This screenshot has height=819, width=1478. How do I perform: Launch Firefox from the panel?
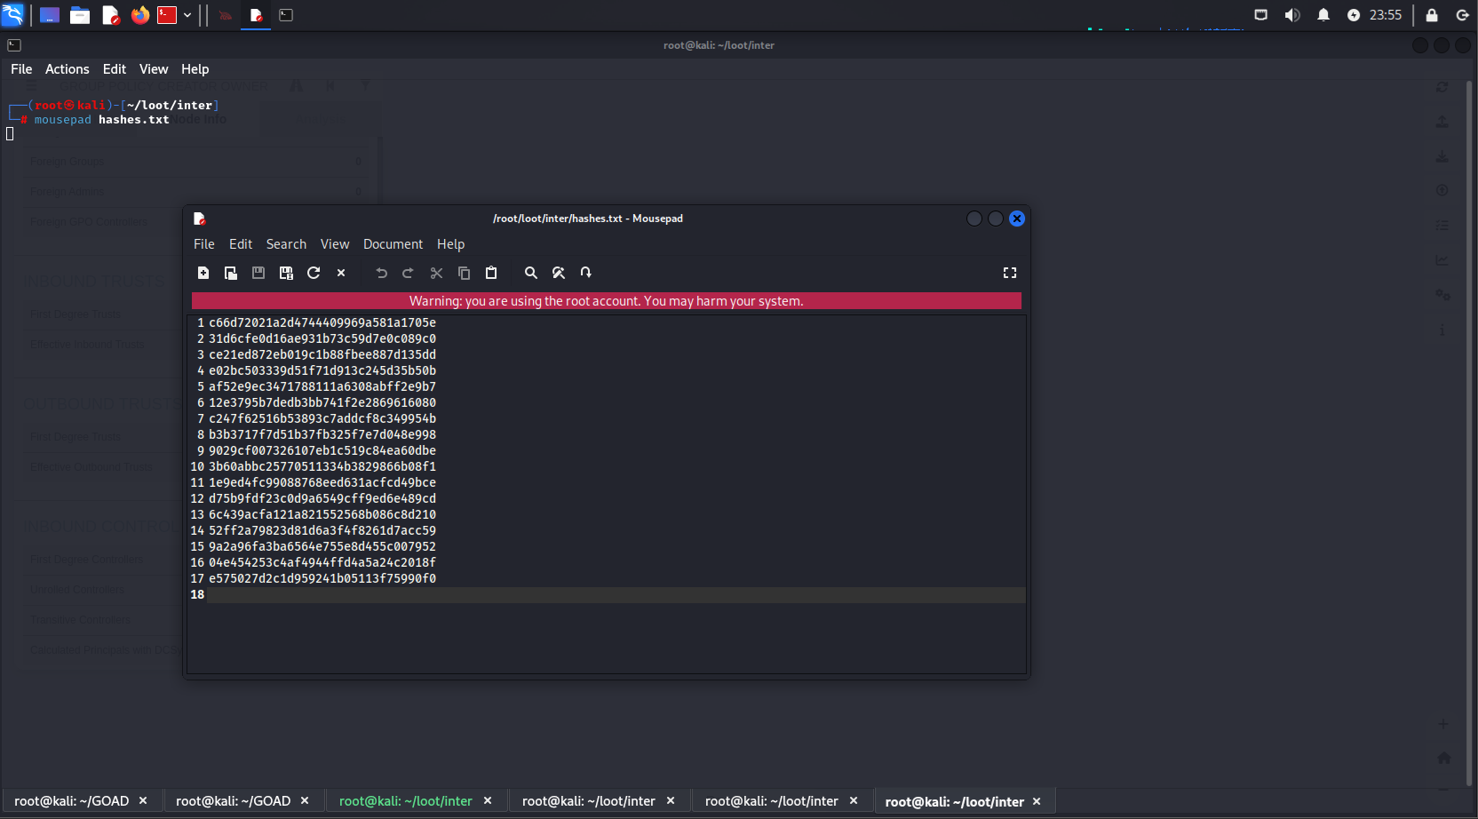[139, 15]
